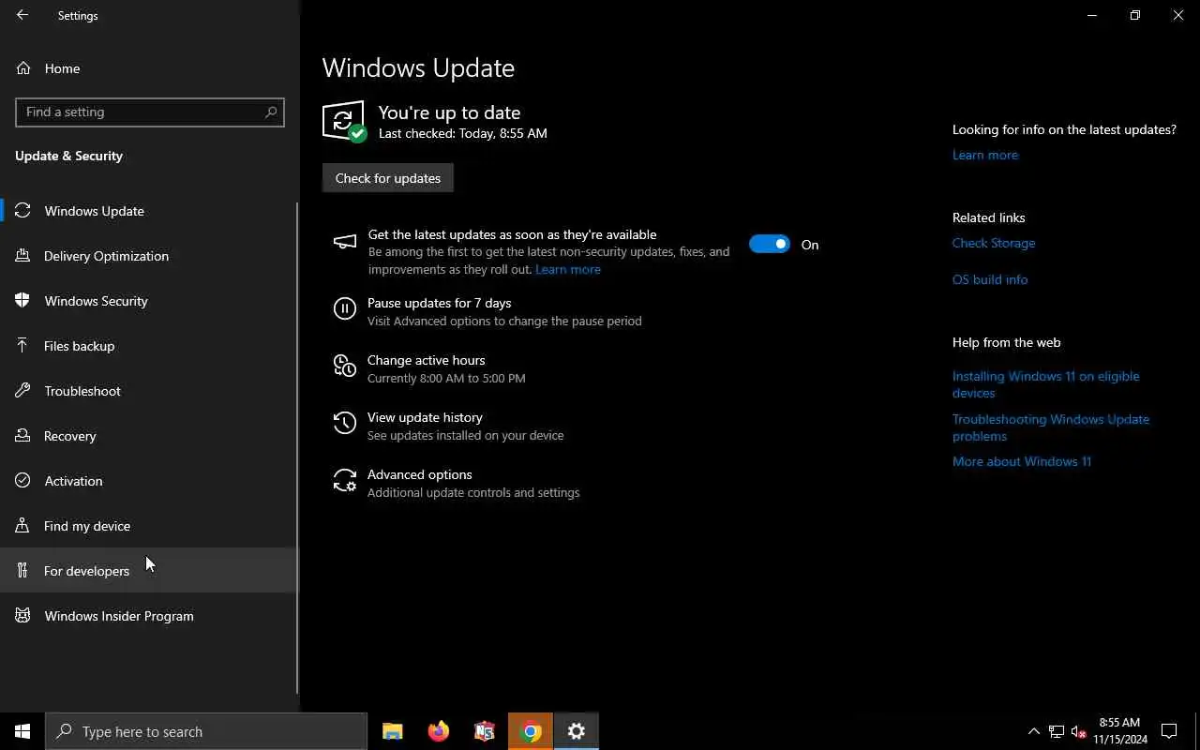Screen dimensions: 1200x750
Task: Click the Windows Security shield icon
Action: pos(23,301)
